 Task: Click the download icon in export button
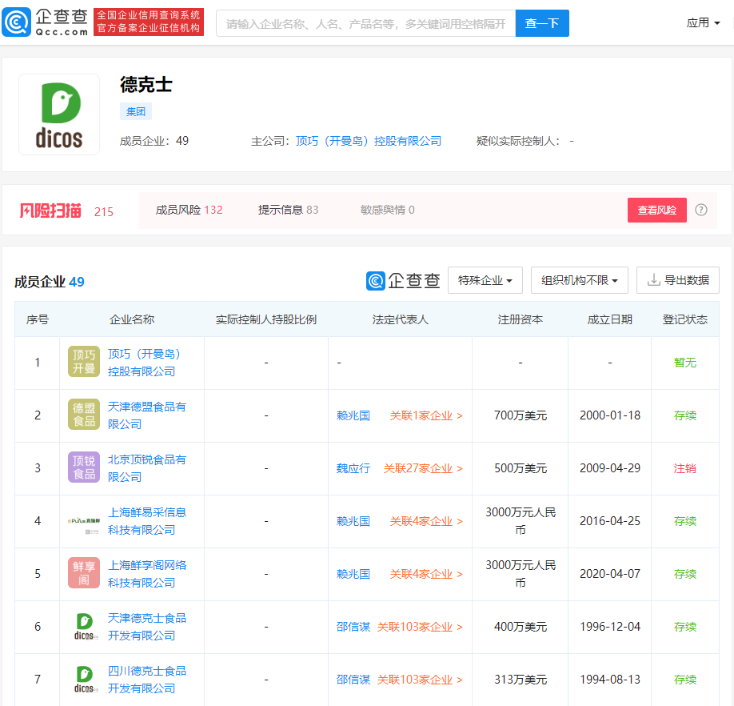pos(653,280)
